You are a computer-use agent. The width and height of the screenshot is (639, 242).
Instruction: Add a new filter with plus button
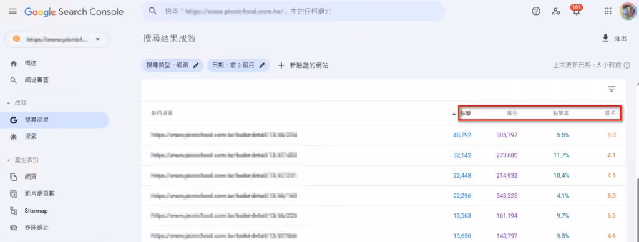click(303, 65)
